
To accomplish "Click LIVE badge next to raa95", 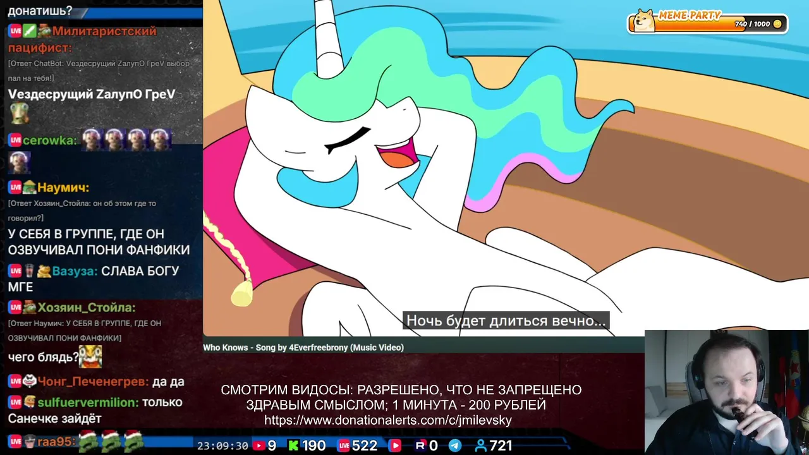I will (15, 440).
